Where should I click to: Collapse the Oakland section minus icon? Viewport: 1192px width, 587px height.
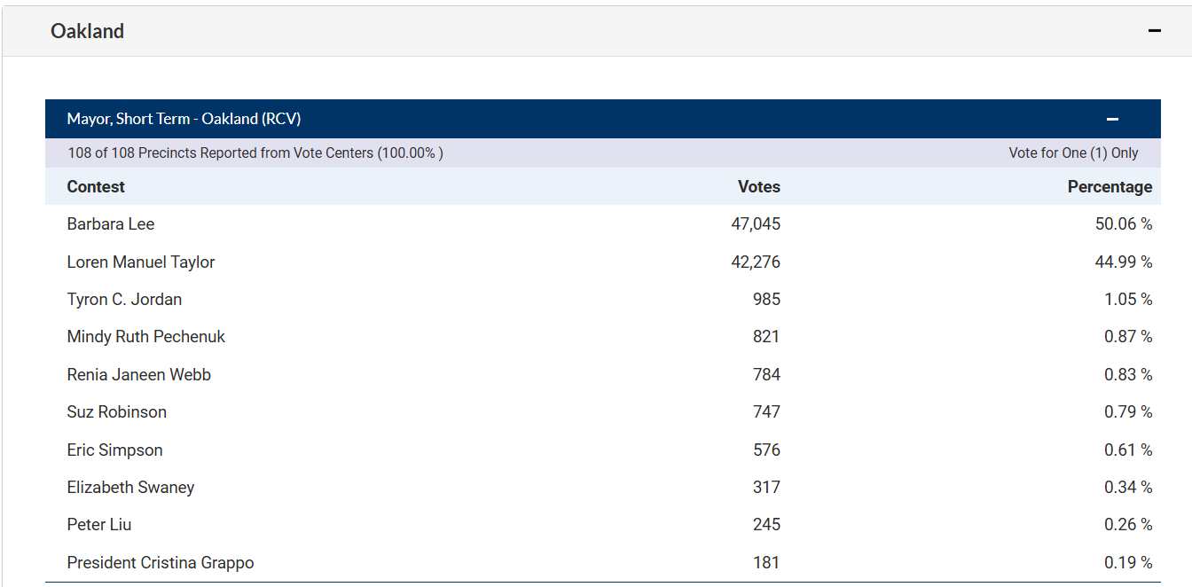(x=1154, y=31)
